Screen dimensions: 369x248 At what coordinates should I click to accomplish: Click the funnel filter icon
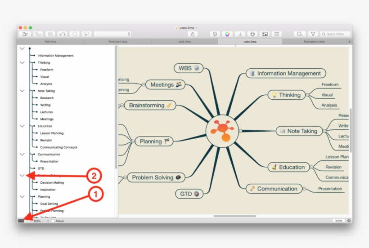(x=313, y=34)
